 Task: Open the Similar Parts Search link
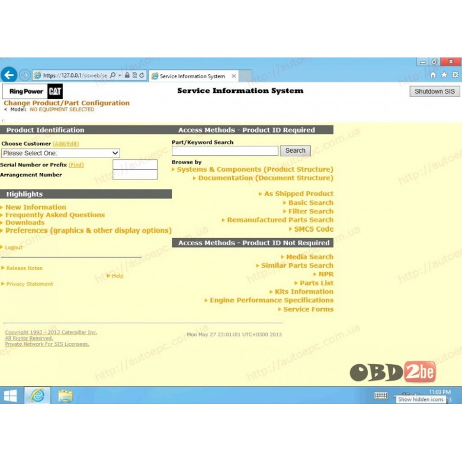(297, 265)
